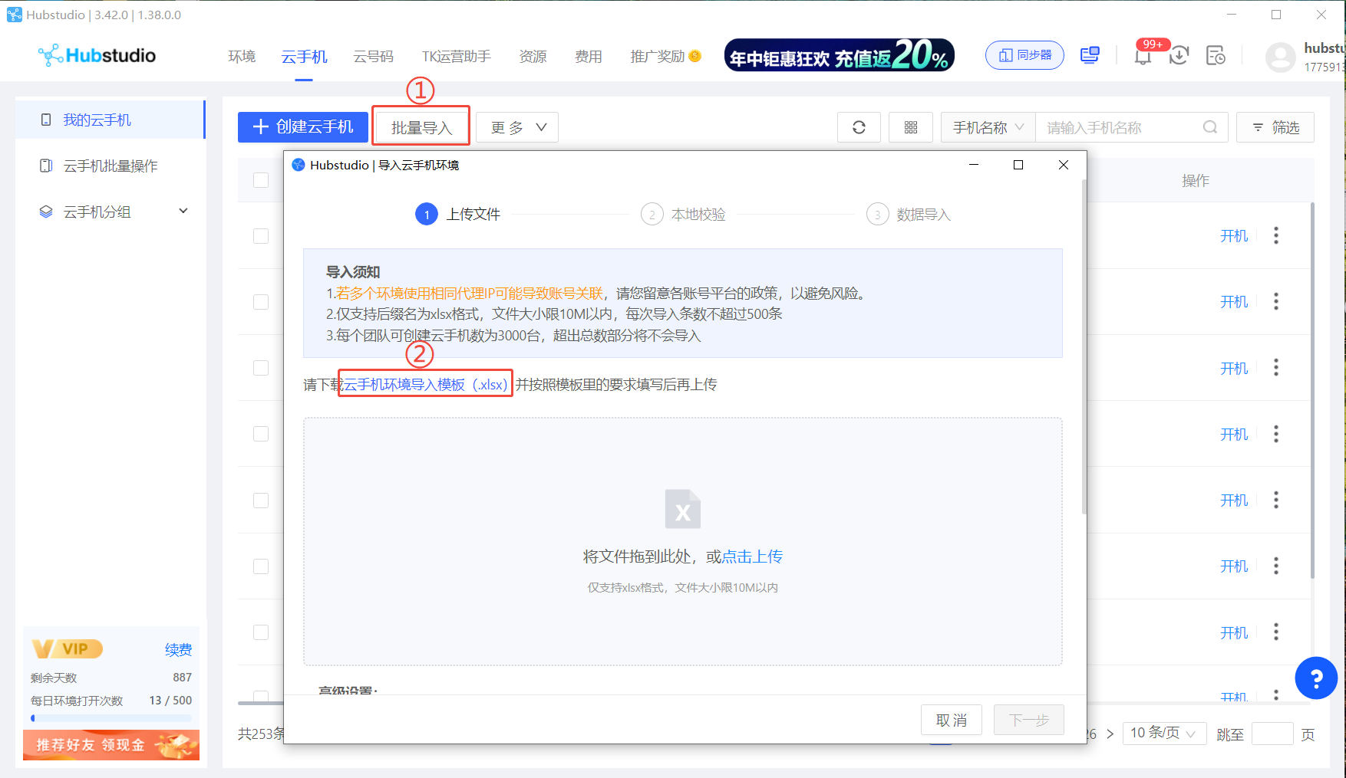
Task: Click the Hubstudio logo
Action: pos(97,55)
